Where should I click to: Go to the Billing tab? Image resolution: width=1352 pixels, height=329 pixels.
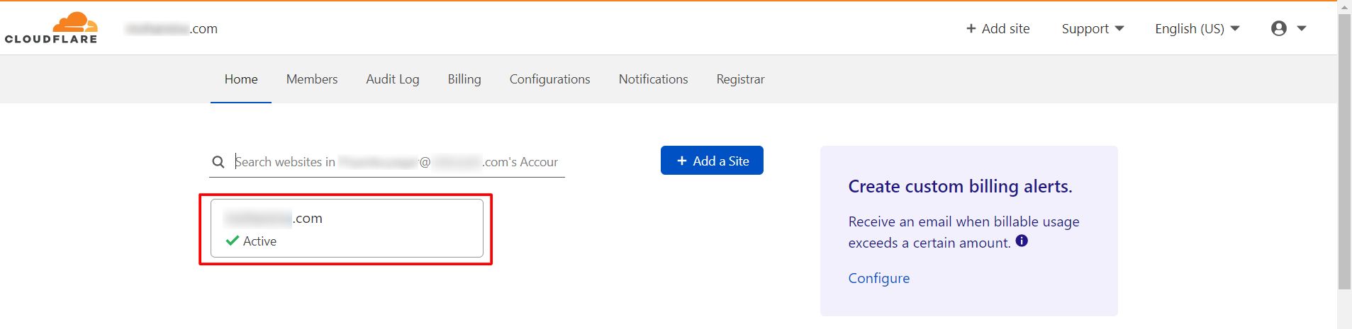pyautogui.click(x=464, y=79)
